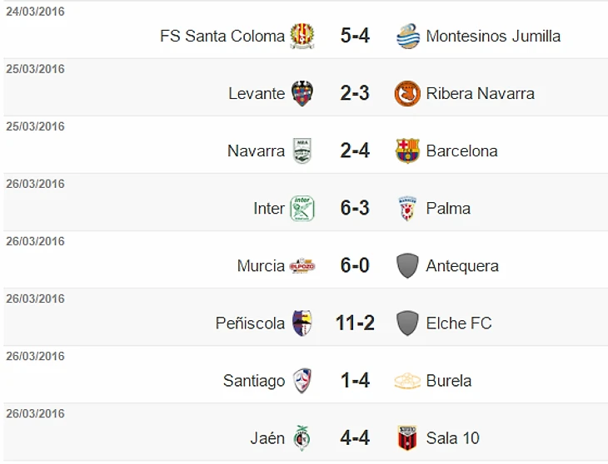Open the Santiago team link

pyautogui.click(x=254, y=381)
